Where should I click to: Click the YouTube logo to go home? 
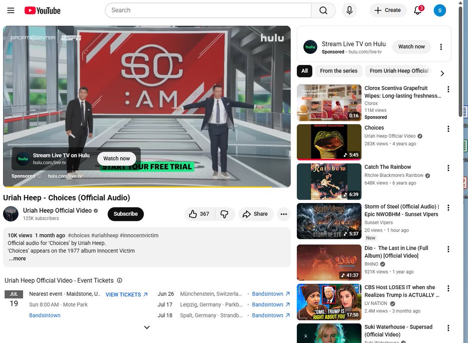point(42,11)
